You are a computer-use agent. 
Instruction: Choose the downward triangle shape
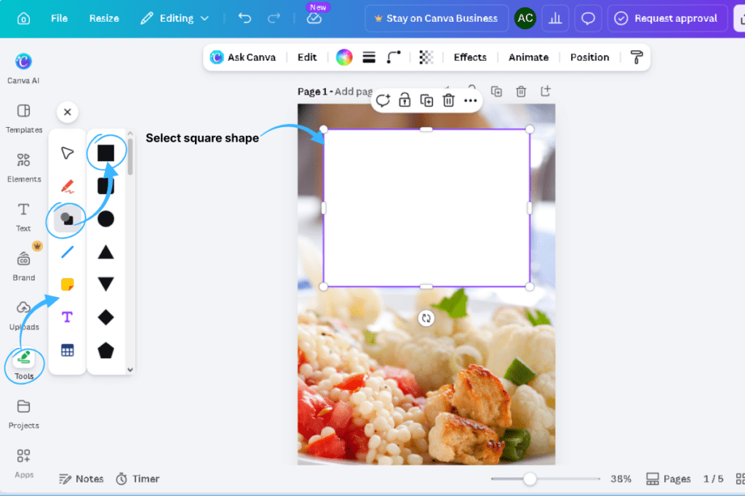[105, 283]
